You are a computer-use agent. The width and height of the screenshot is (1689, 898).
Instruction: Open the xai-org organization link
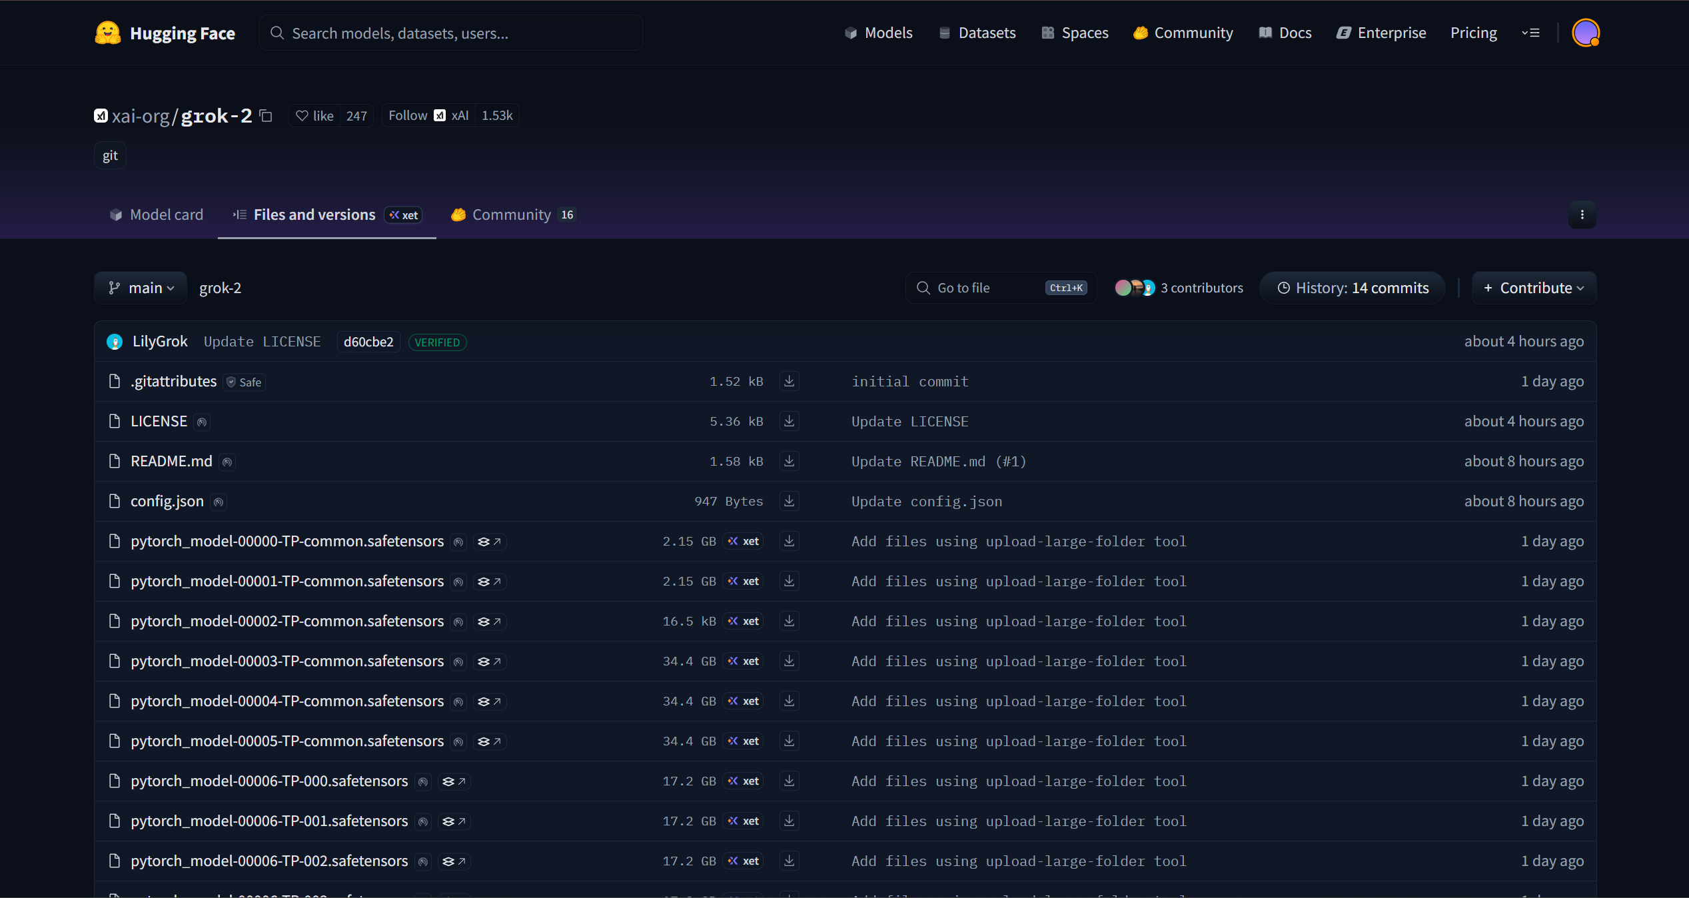pos(141,116)
